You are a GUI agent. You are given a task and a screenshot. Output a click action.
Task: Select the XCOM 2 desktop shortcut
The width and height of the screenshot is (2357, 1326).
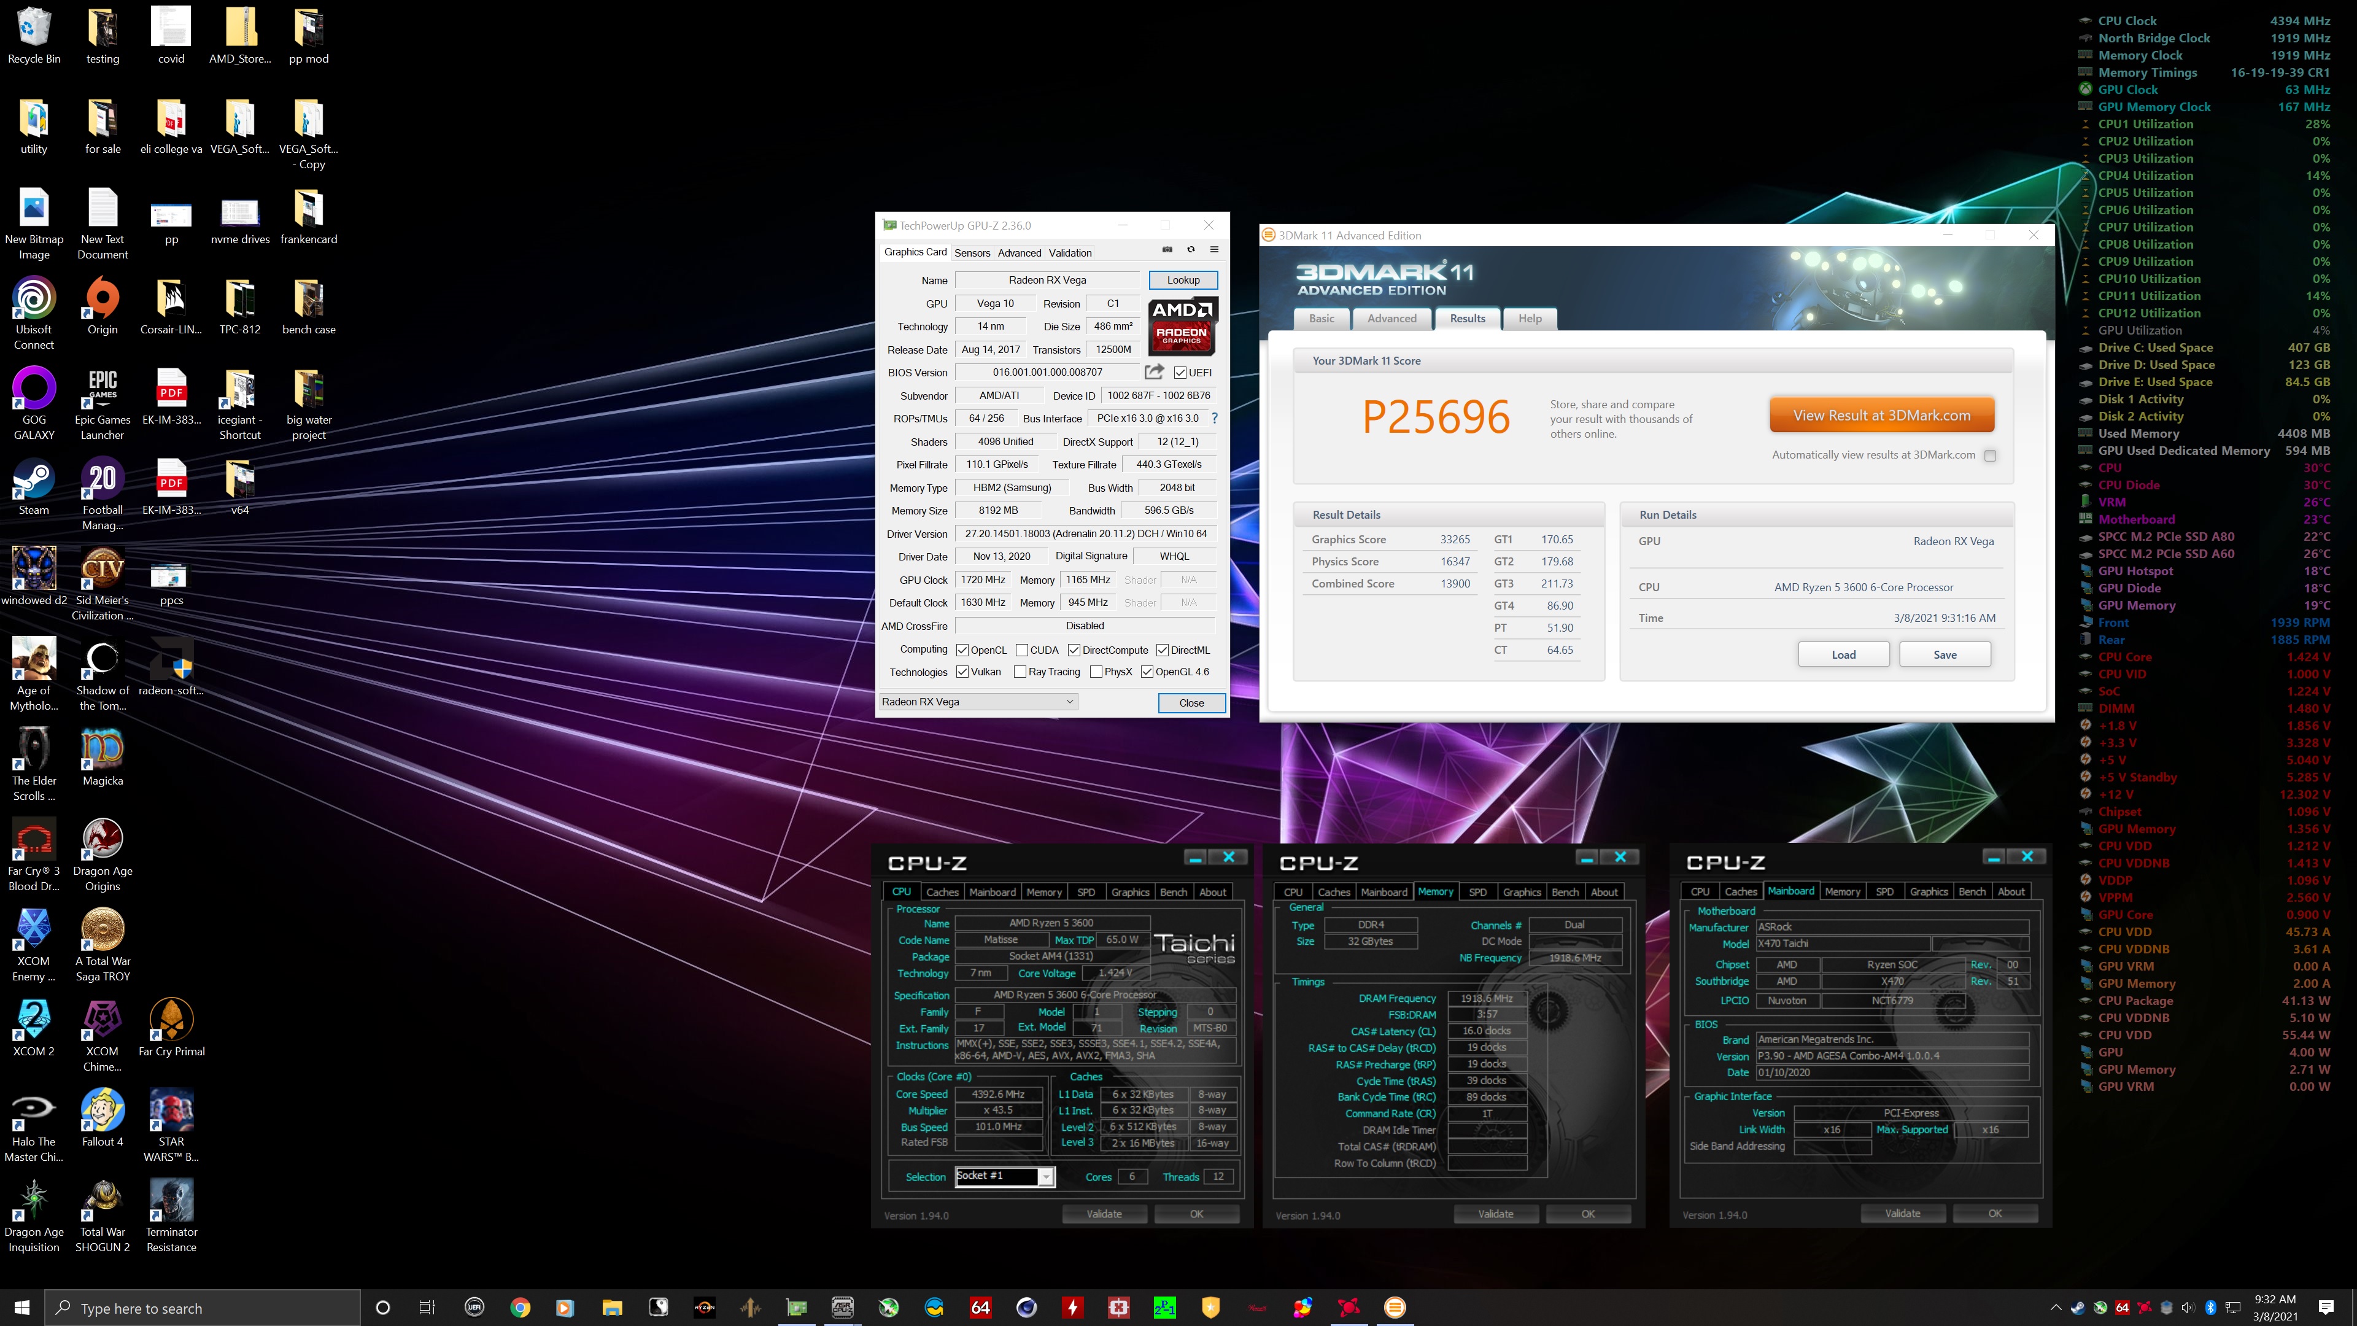tap(34, 1028)
